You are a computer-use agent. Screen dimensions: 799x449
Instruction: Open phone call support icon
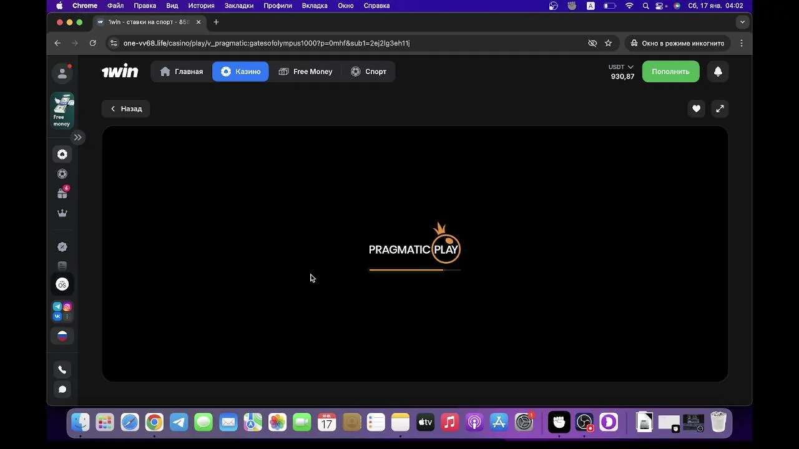pyautogui.click(x=62, y=370)
